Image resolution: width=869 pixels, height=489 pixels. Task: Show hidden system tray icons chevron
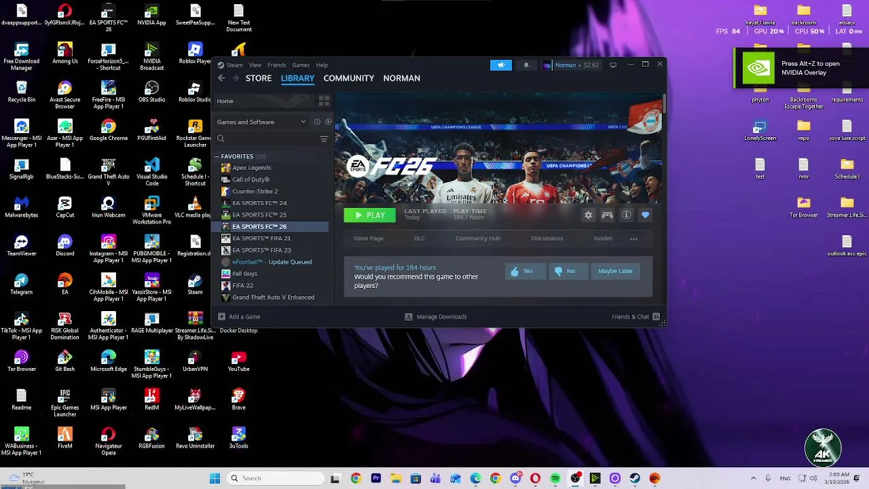[753, 479]
